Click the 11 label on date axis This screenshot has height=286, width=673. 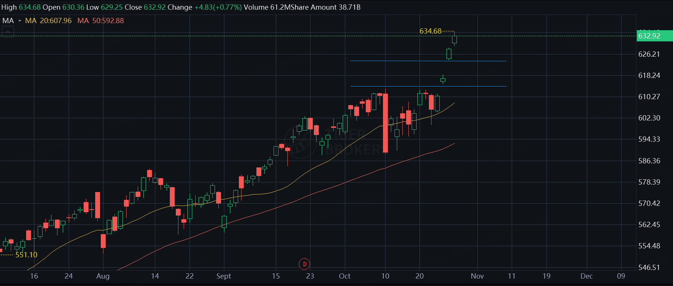coord(512,276)
